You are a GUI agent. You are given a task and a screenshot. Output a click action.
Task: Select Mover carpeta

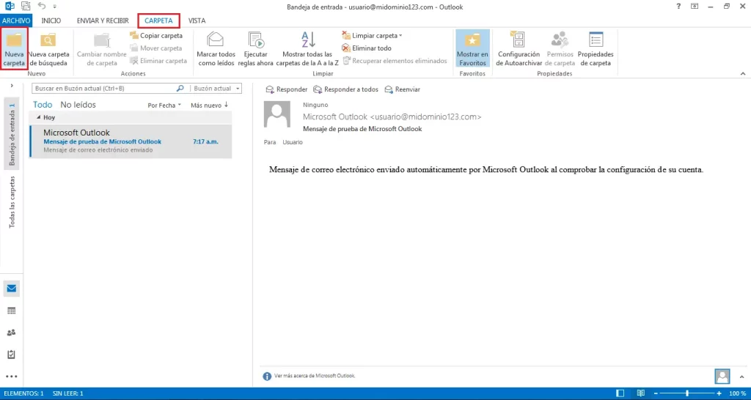(x=156, y=48)
